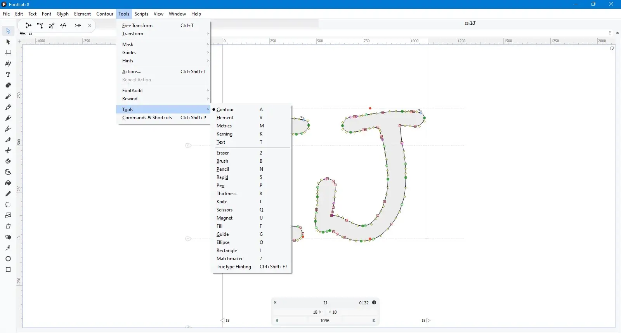Expand the Guides submenu
621x333 pixels.
163,53
